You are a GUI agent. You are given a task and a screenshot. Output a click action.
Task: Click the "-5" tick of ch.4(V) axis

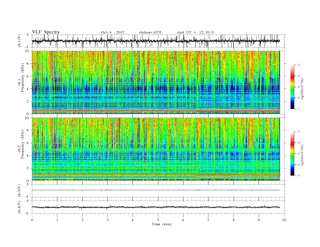(27, 214)
